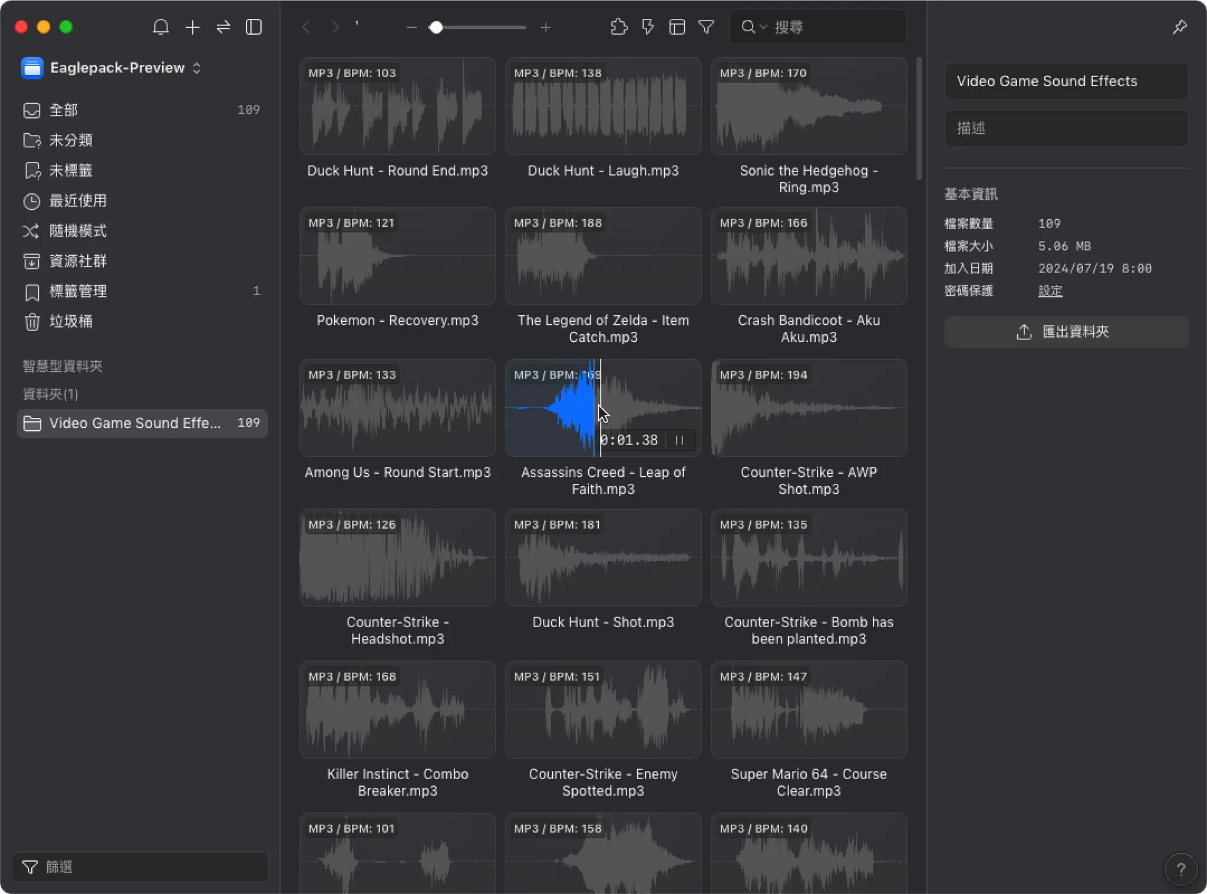Select Crash Bandicoot - Aku Aku thumbnail
Image resolution: width=1207 pixels, height=894 pixels.
809,256
